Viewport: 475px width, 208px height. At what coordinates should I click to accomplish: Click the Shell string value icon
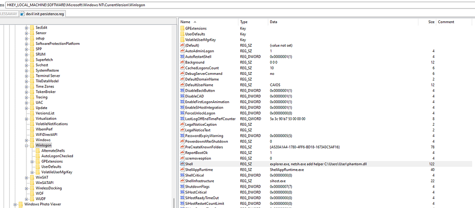pos(182,164)
